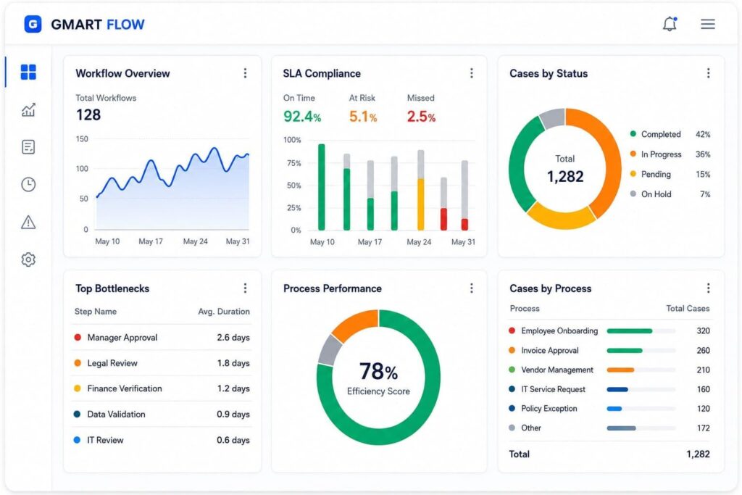
Task: Open the alerts warning triangle icon
Action: click(28, 222)
